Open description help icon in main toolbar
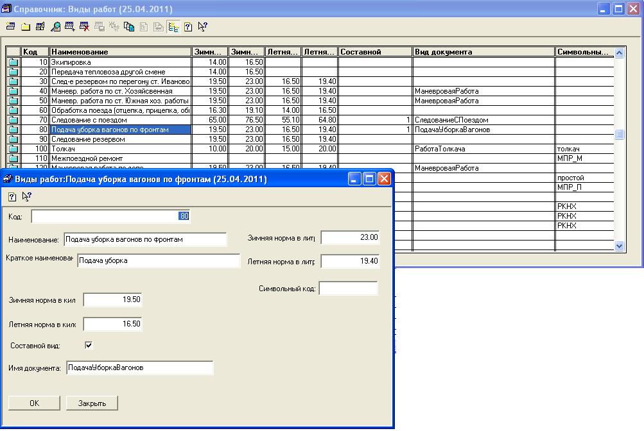 (x=188, y=27)
